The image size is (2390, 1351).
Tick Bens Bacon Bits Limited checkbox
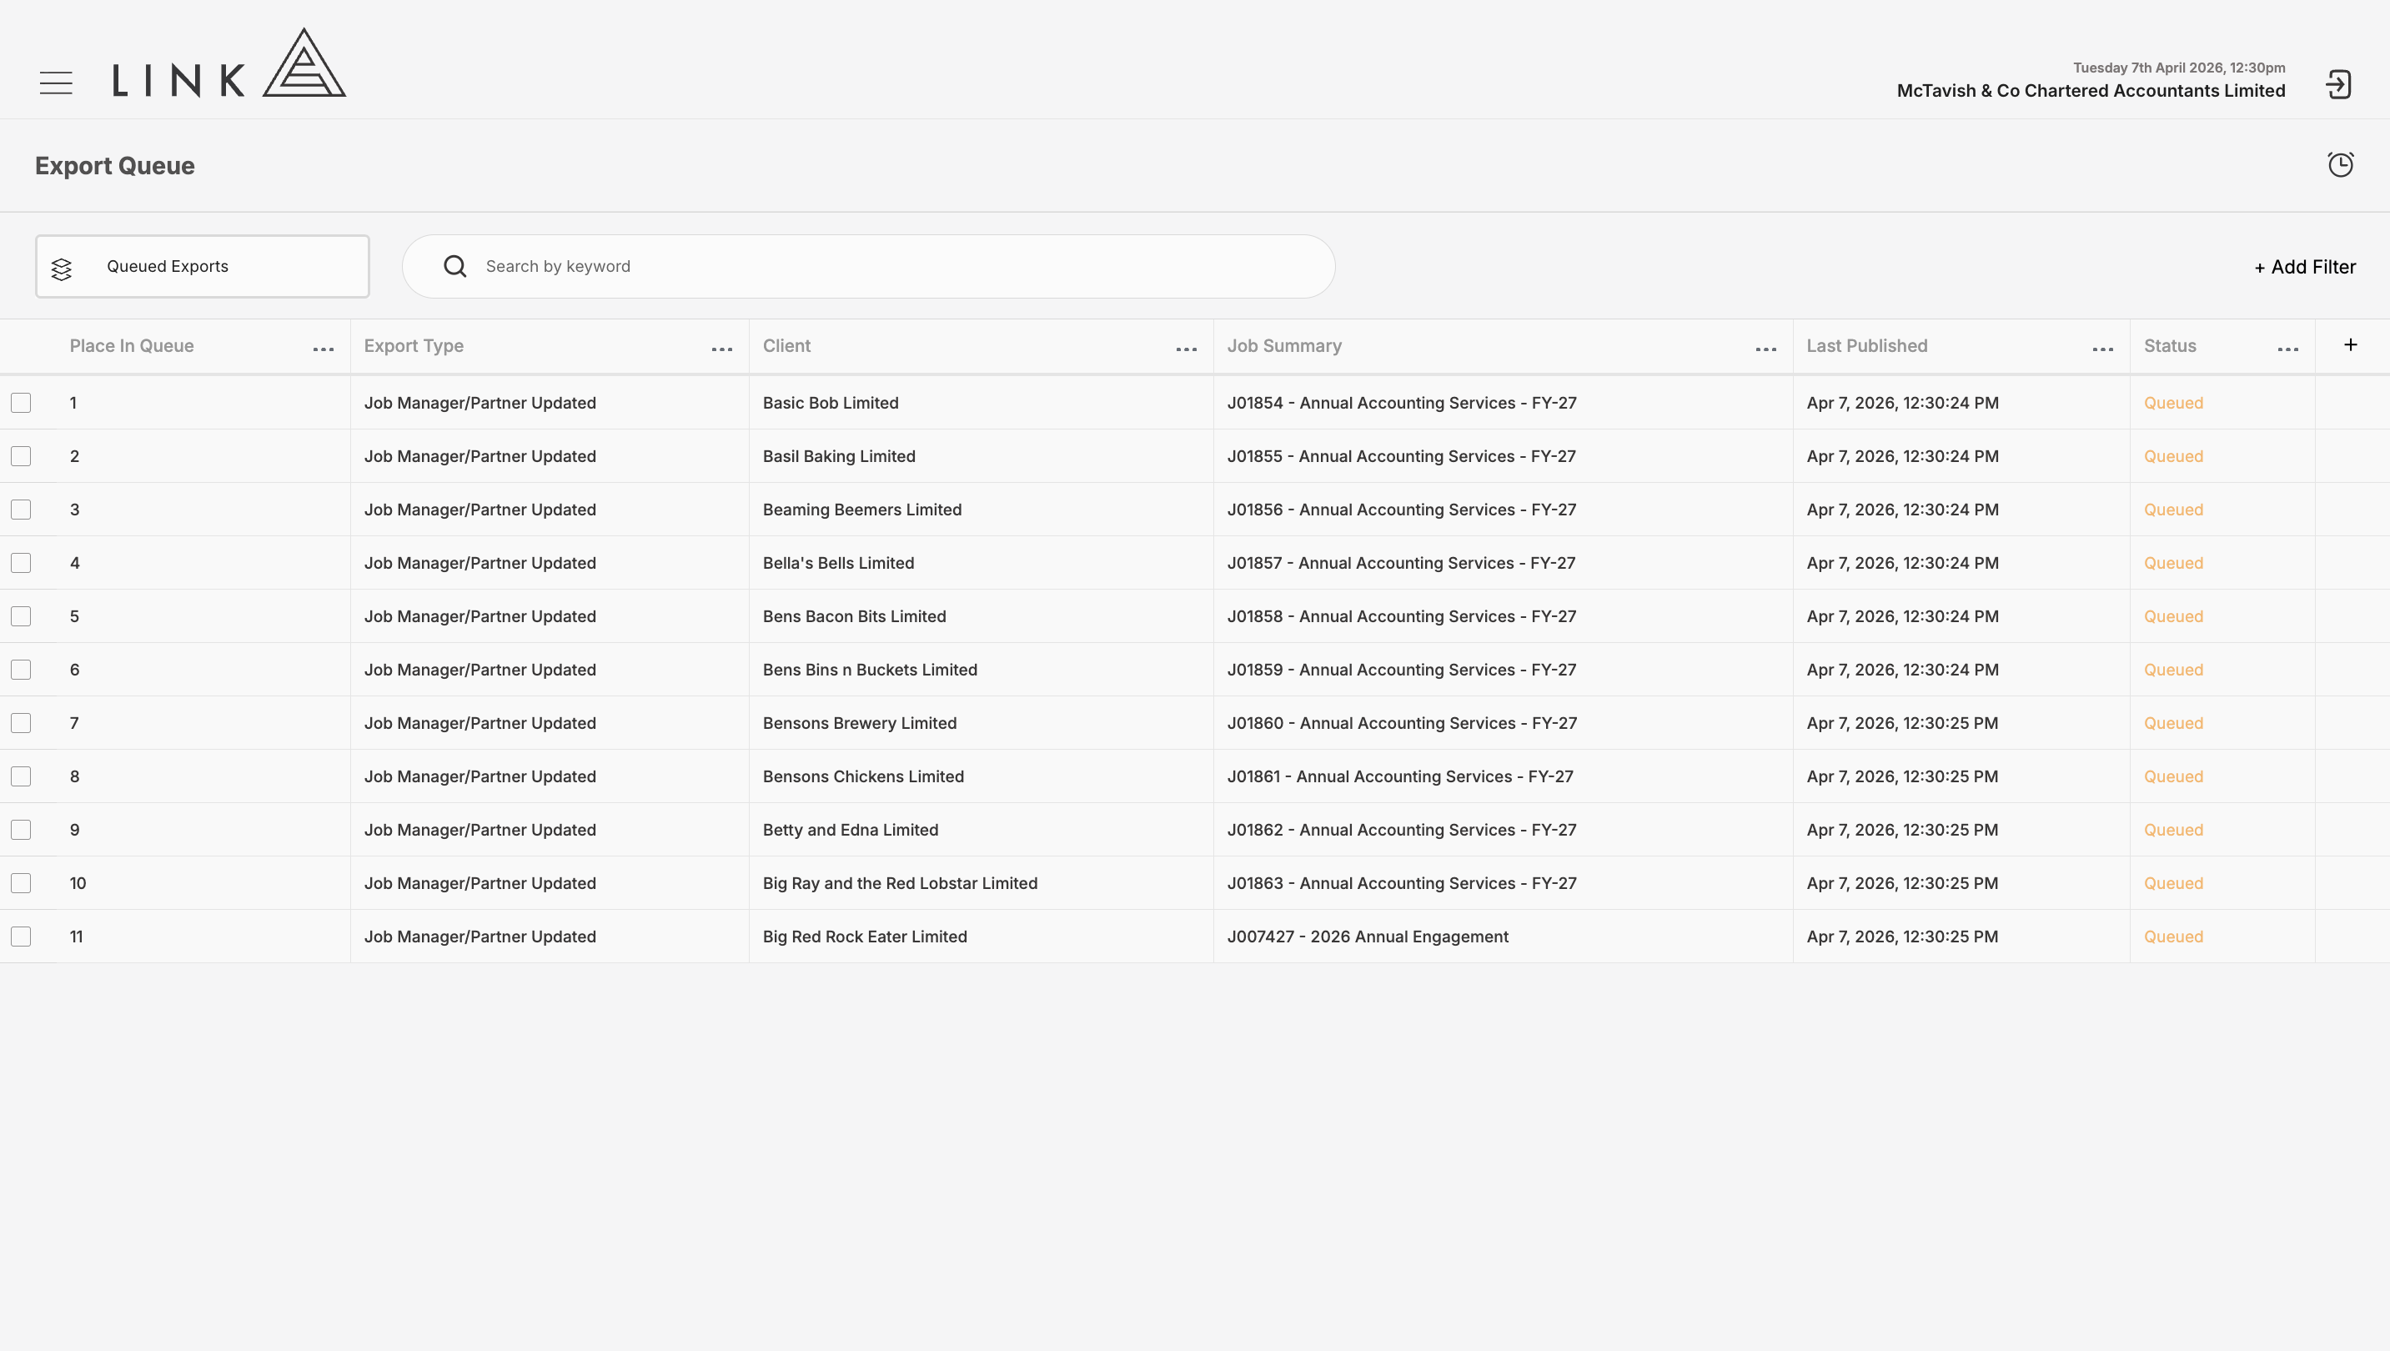pos(20,616)
